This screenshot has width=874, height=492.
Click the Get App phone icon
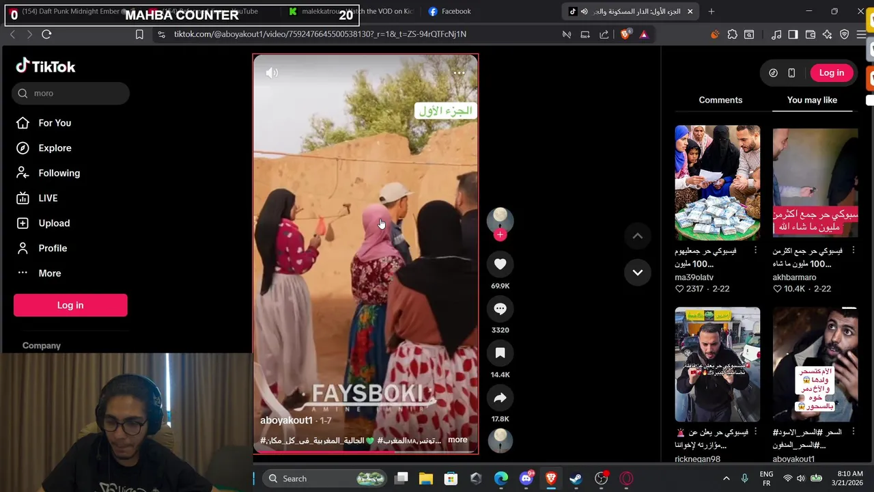pyautogui.click(x=791, y=73)
